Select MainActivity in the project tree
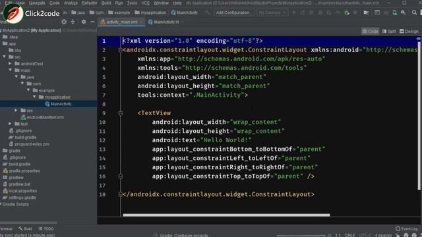 pyautogui.click(x=61, y=104)
